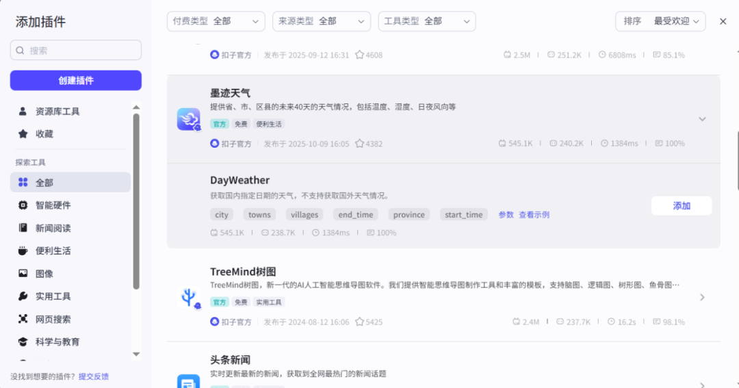Open the 查看示例 link for DayWeather
Screen dimensions: 739x388
pos(534,214)
